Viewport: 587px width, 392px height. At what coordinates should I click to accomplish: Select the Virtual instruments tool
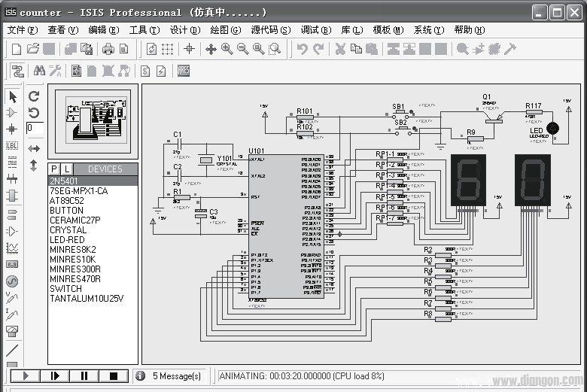pos(12,330)
